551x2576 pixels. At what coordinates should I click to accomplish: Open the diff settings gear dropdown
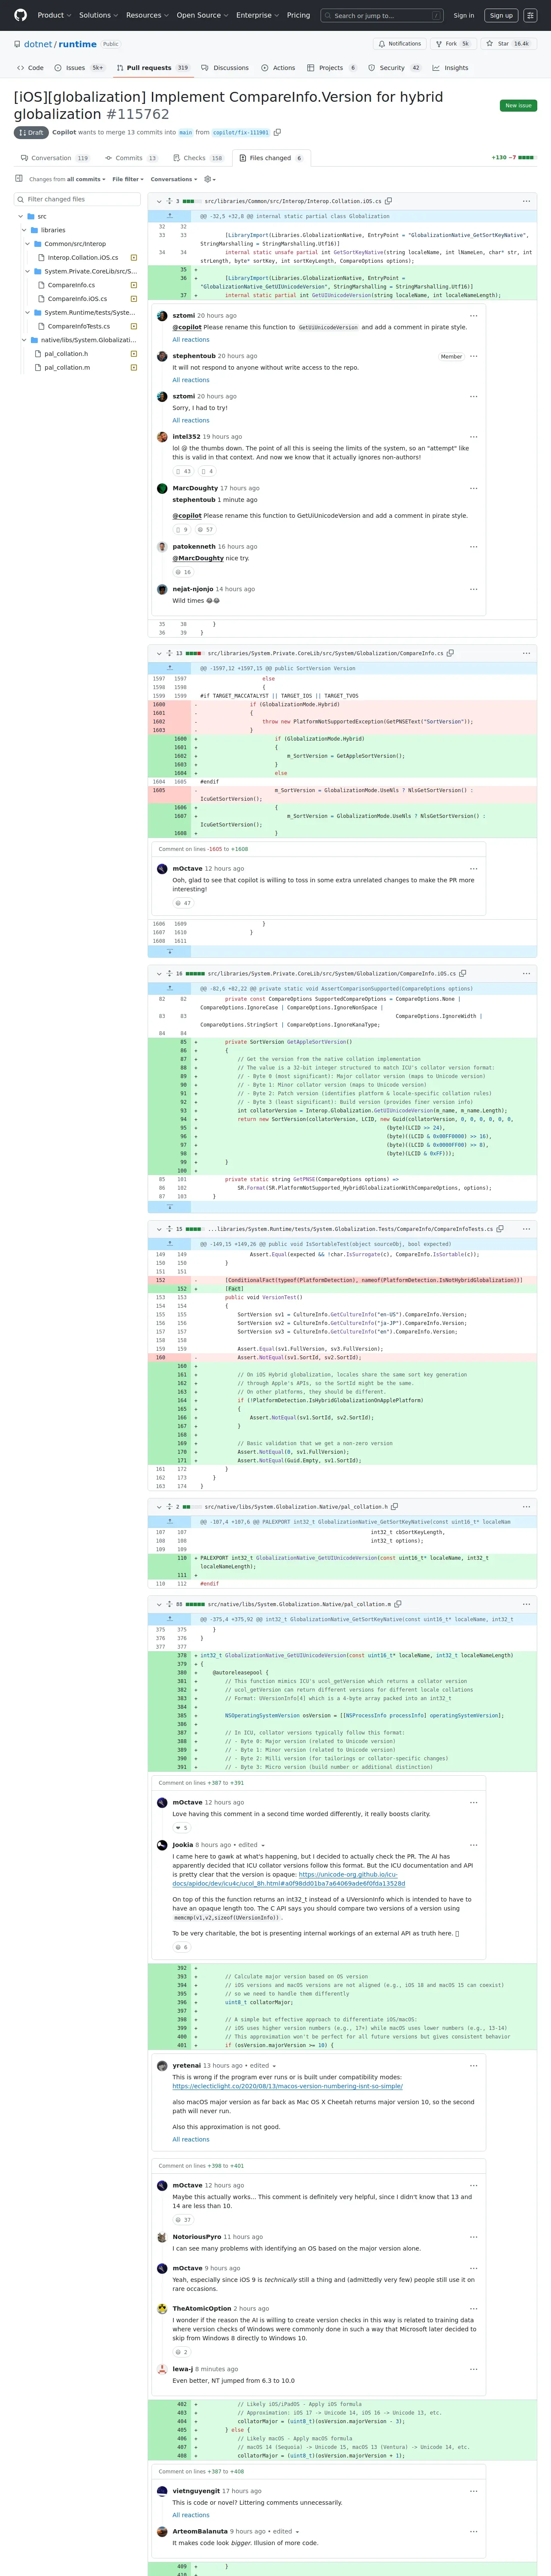[209, 180]
